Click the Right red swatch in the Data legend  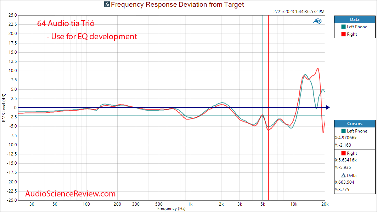(343, 34)
